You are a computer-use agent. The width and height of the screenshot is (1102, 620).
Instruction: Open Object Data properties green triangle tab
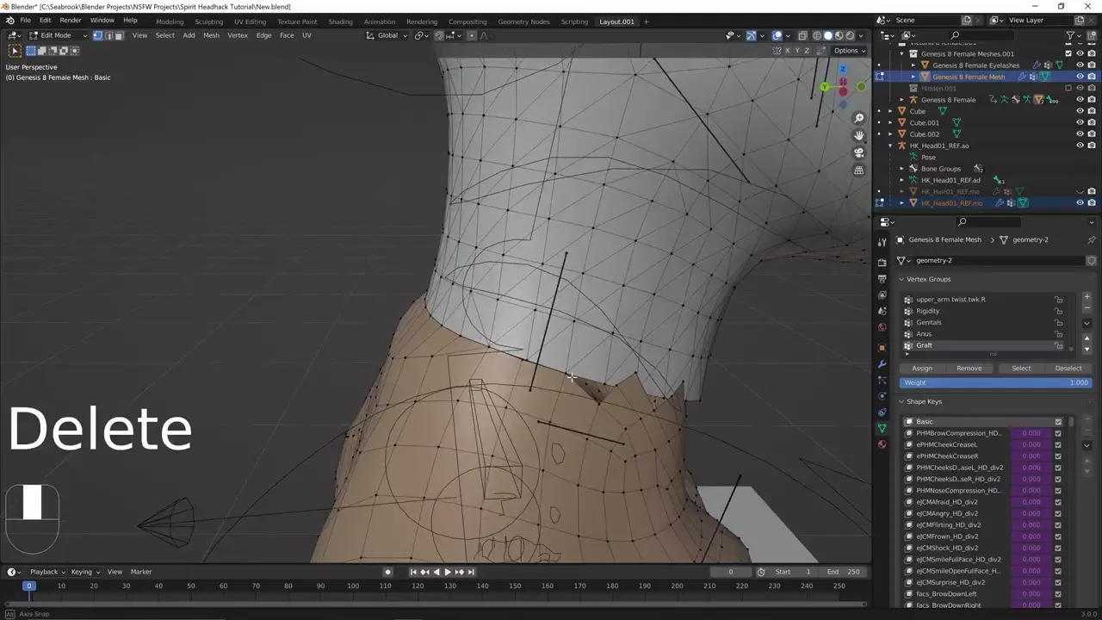(x=882, y=428)
